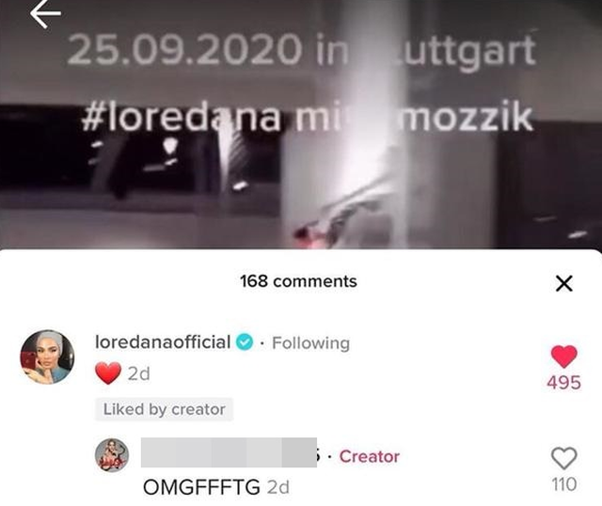
Task: Tap the 110 likes count on reply
Action: click(564, 484)
